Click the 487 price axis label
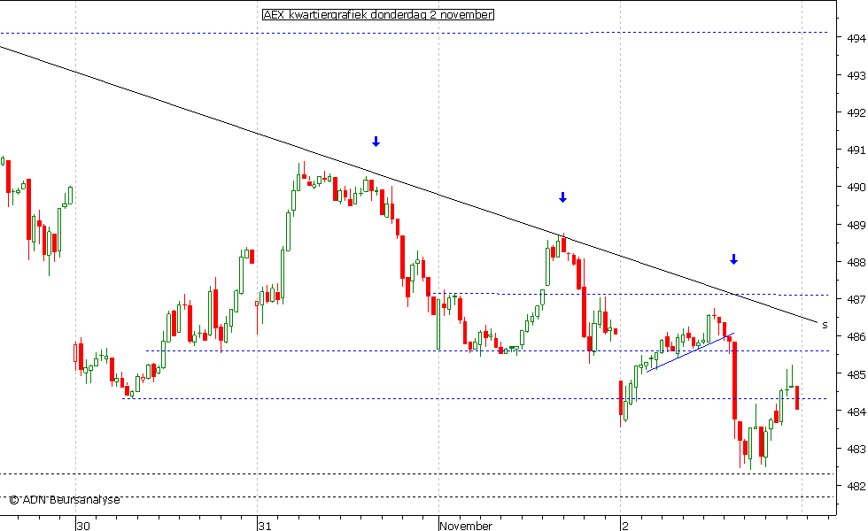Image resolution: width=868 pixels, height=531 pixels. pyautogui.click(x=856, y=300)
